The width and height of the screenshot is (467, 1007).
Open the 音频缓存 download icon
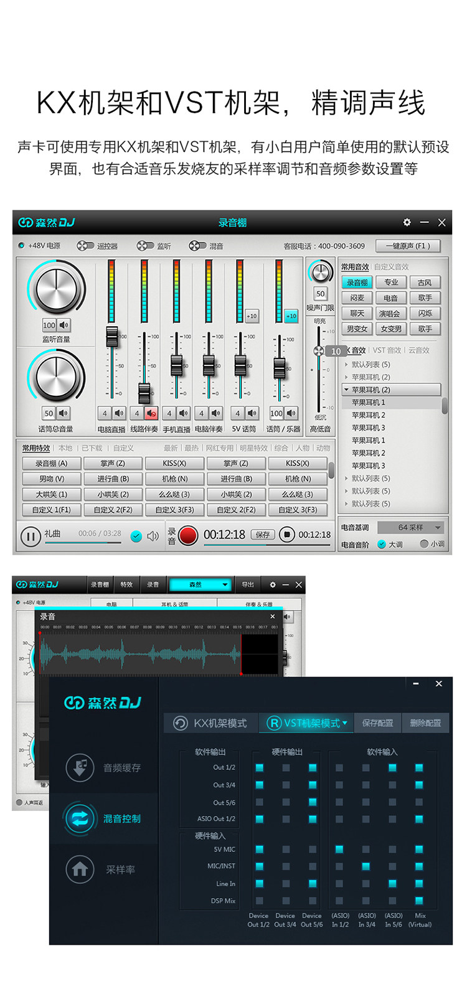[x=80, y=767]
